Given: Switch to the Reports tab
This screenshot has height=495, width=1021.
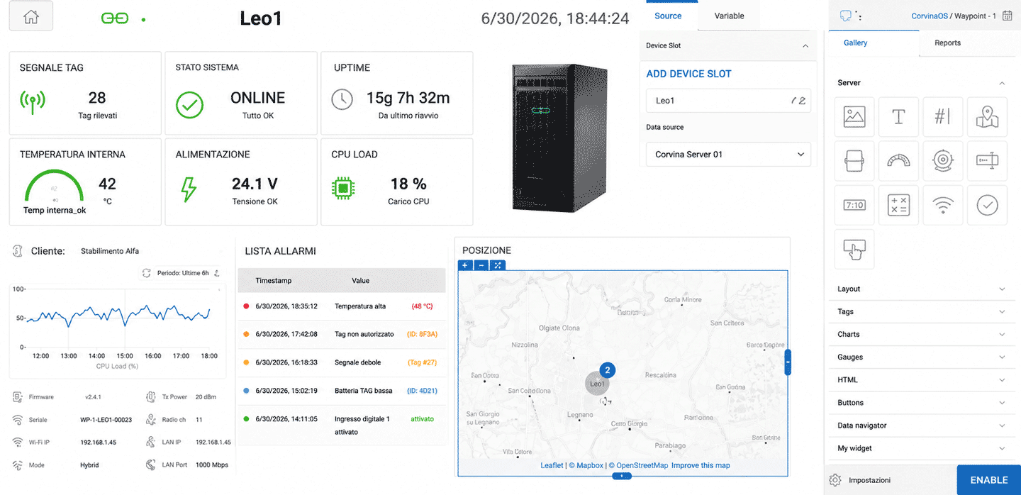Looking at the screenshot, I should (947, 43).
